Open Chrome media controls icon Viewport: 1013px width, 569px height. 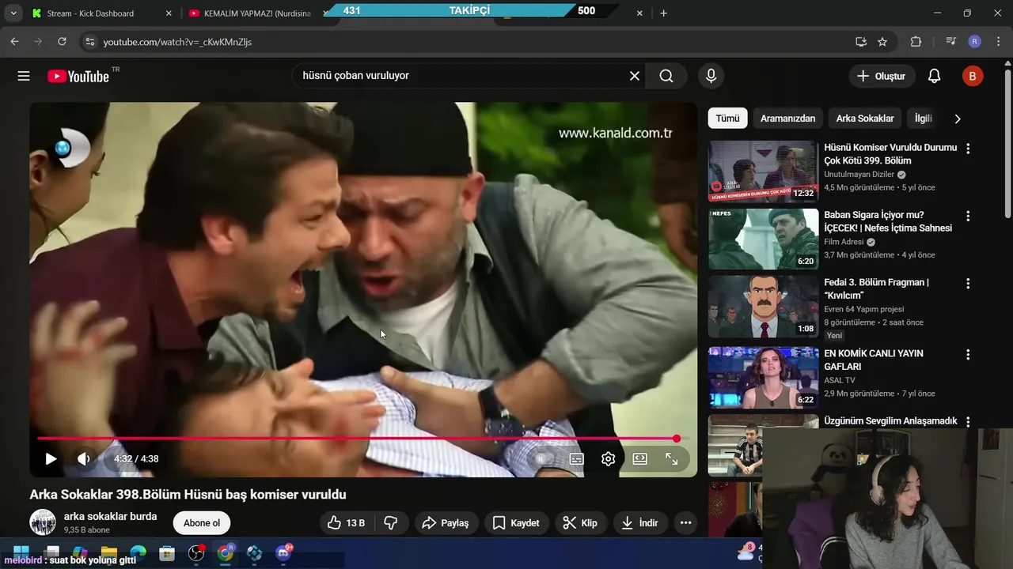[951, 42]
